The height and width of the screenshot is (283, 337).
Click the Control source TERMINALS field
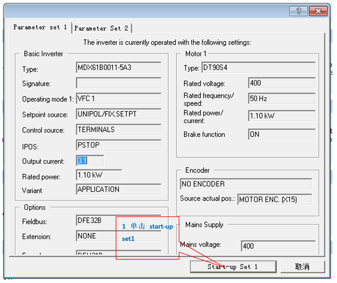click(x=118, y=130)
